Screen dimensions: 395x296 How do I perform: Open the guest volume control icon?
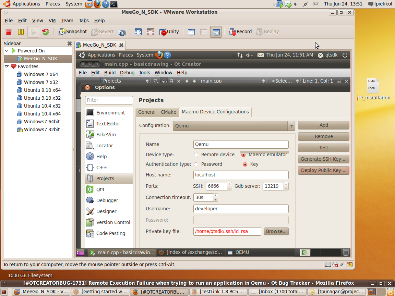pyautogui.click(x=249, y=55)
